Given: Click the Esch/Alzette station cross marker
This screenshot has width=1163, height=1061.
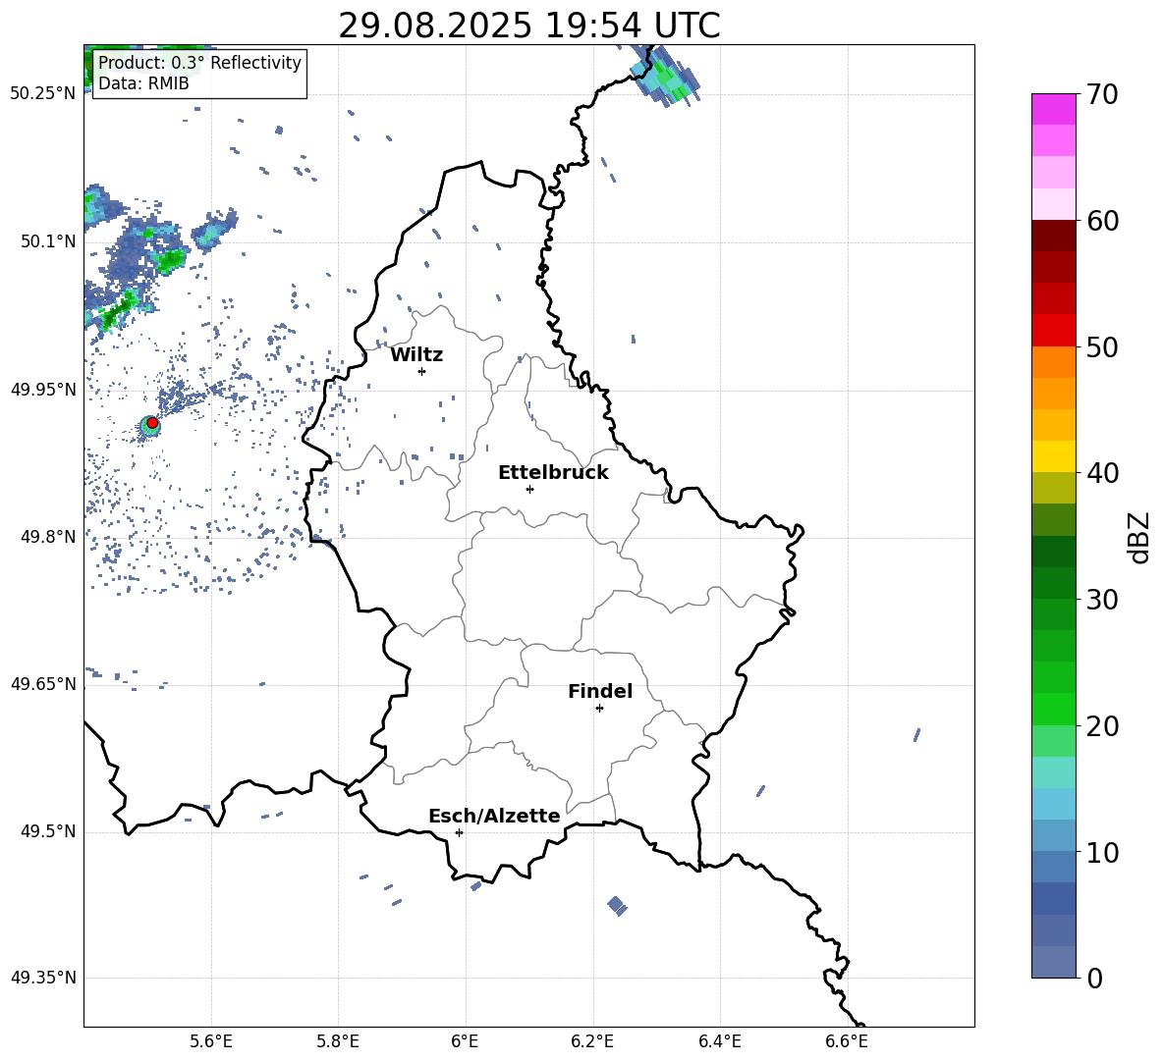Looking at the screenshot, I should coord(459,832).
